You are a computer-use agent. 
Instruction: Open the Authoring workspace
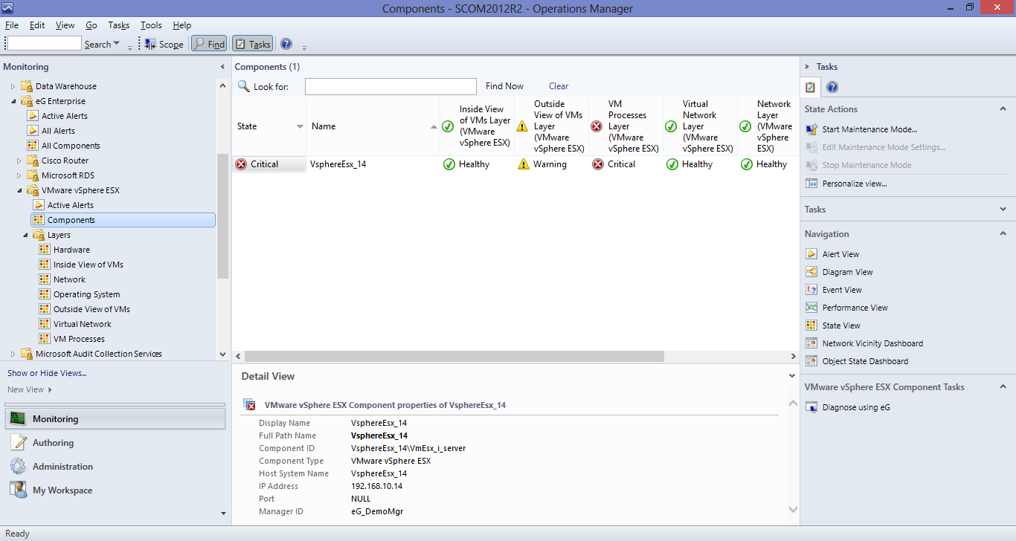tap(115, 443)
